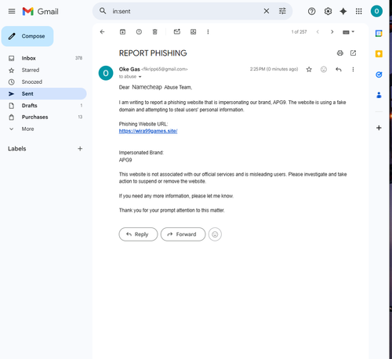The height and width of the screenshot is (359, 392).
Task: Click the sender name Oke Gas
Action: click(129, 69)
